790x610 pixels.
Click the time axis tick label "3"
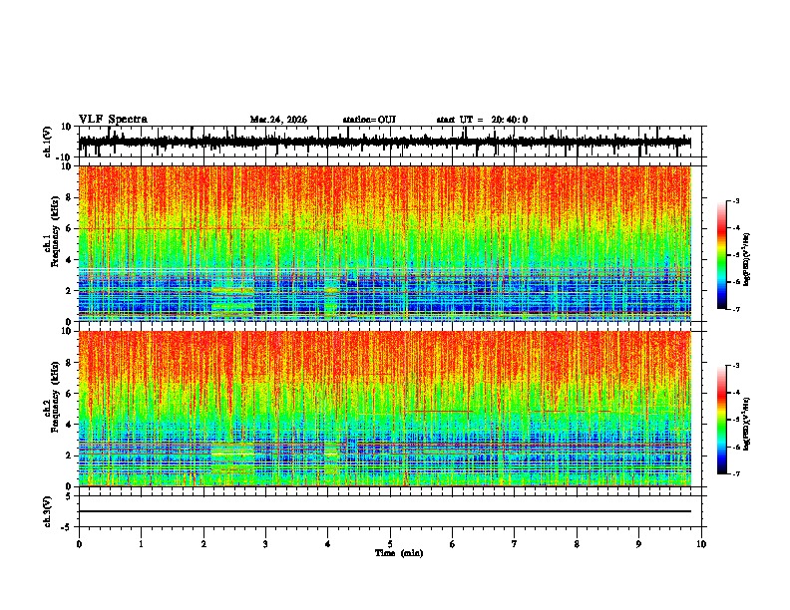[265, 544]
